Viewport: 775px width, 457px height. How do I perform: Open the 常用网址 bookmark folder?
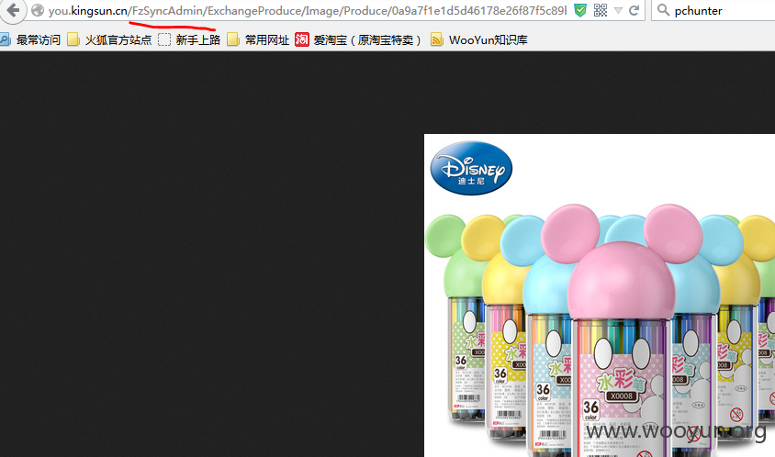pos(258,39)
